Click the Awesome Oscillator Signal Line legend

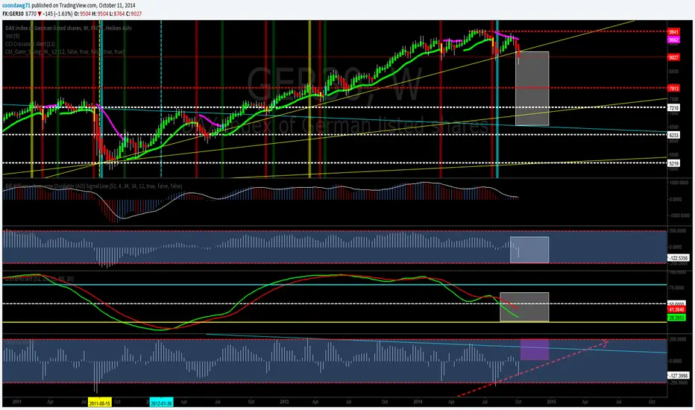coord(93,186)
